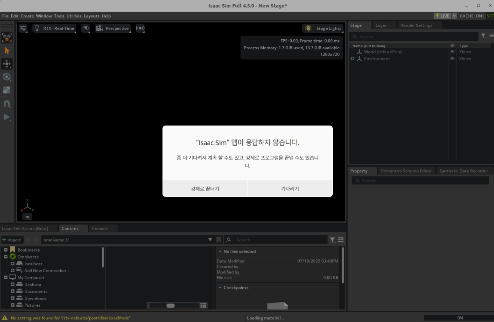The height and width of the screenshot is (322, 494).
Task: Toggle the Snap magnet tool
Action: point(7,104)
